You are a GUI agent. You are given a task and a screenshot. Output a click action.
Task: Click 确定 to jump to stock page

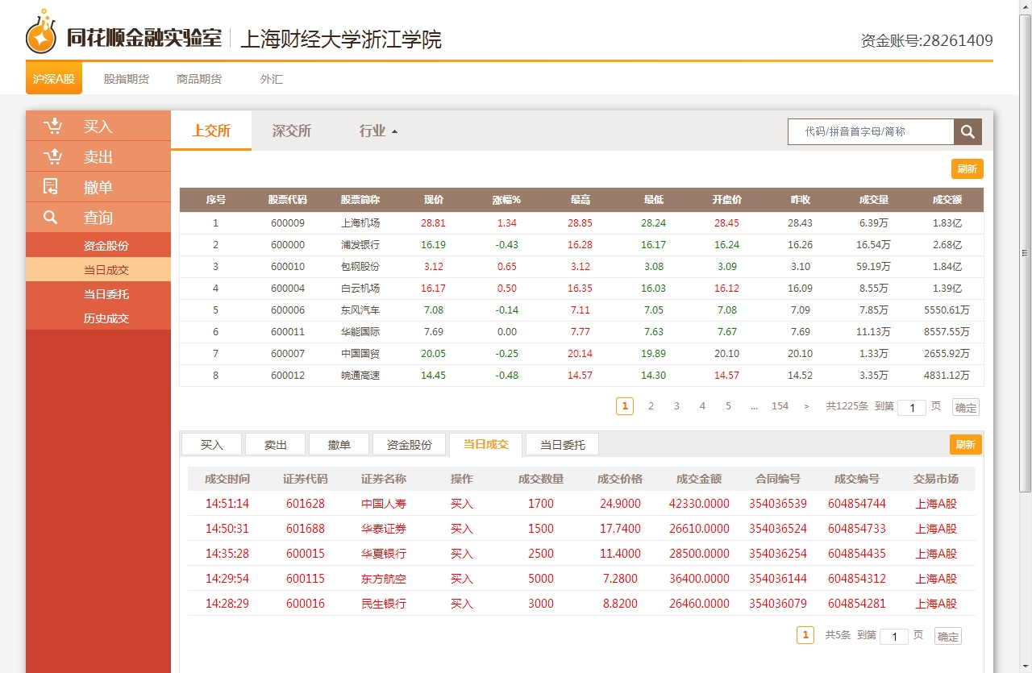pyautogui.click(x=965, y=407)
